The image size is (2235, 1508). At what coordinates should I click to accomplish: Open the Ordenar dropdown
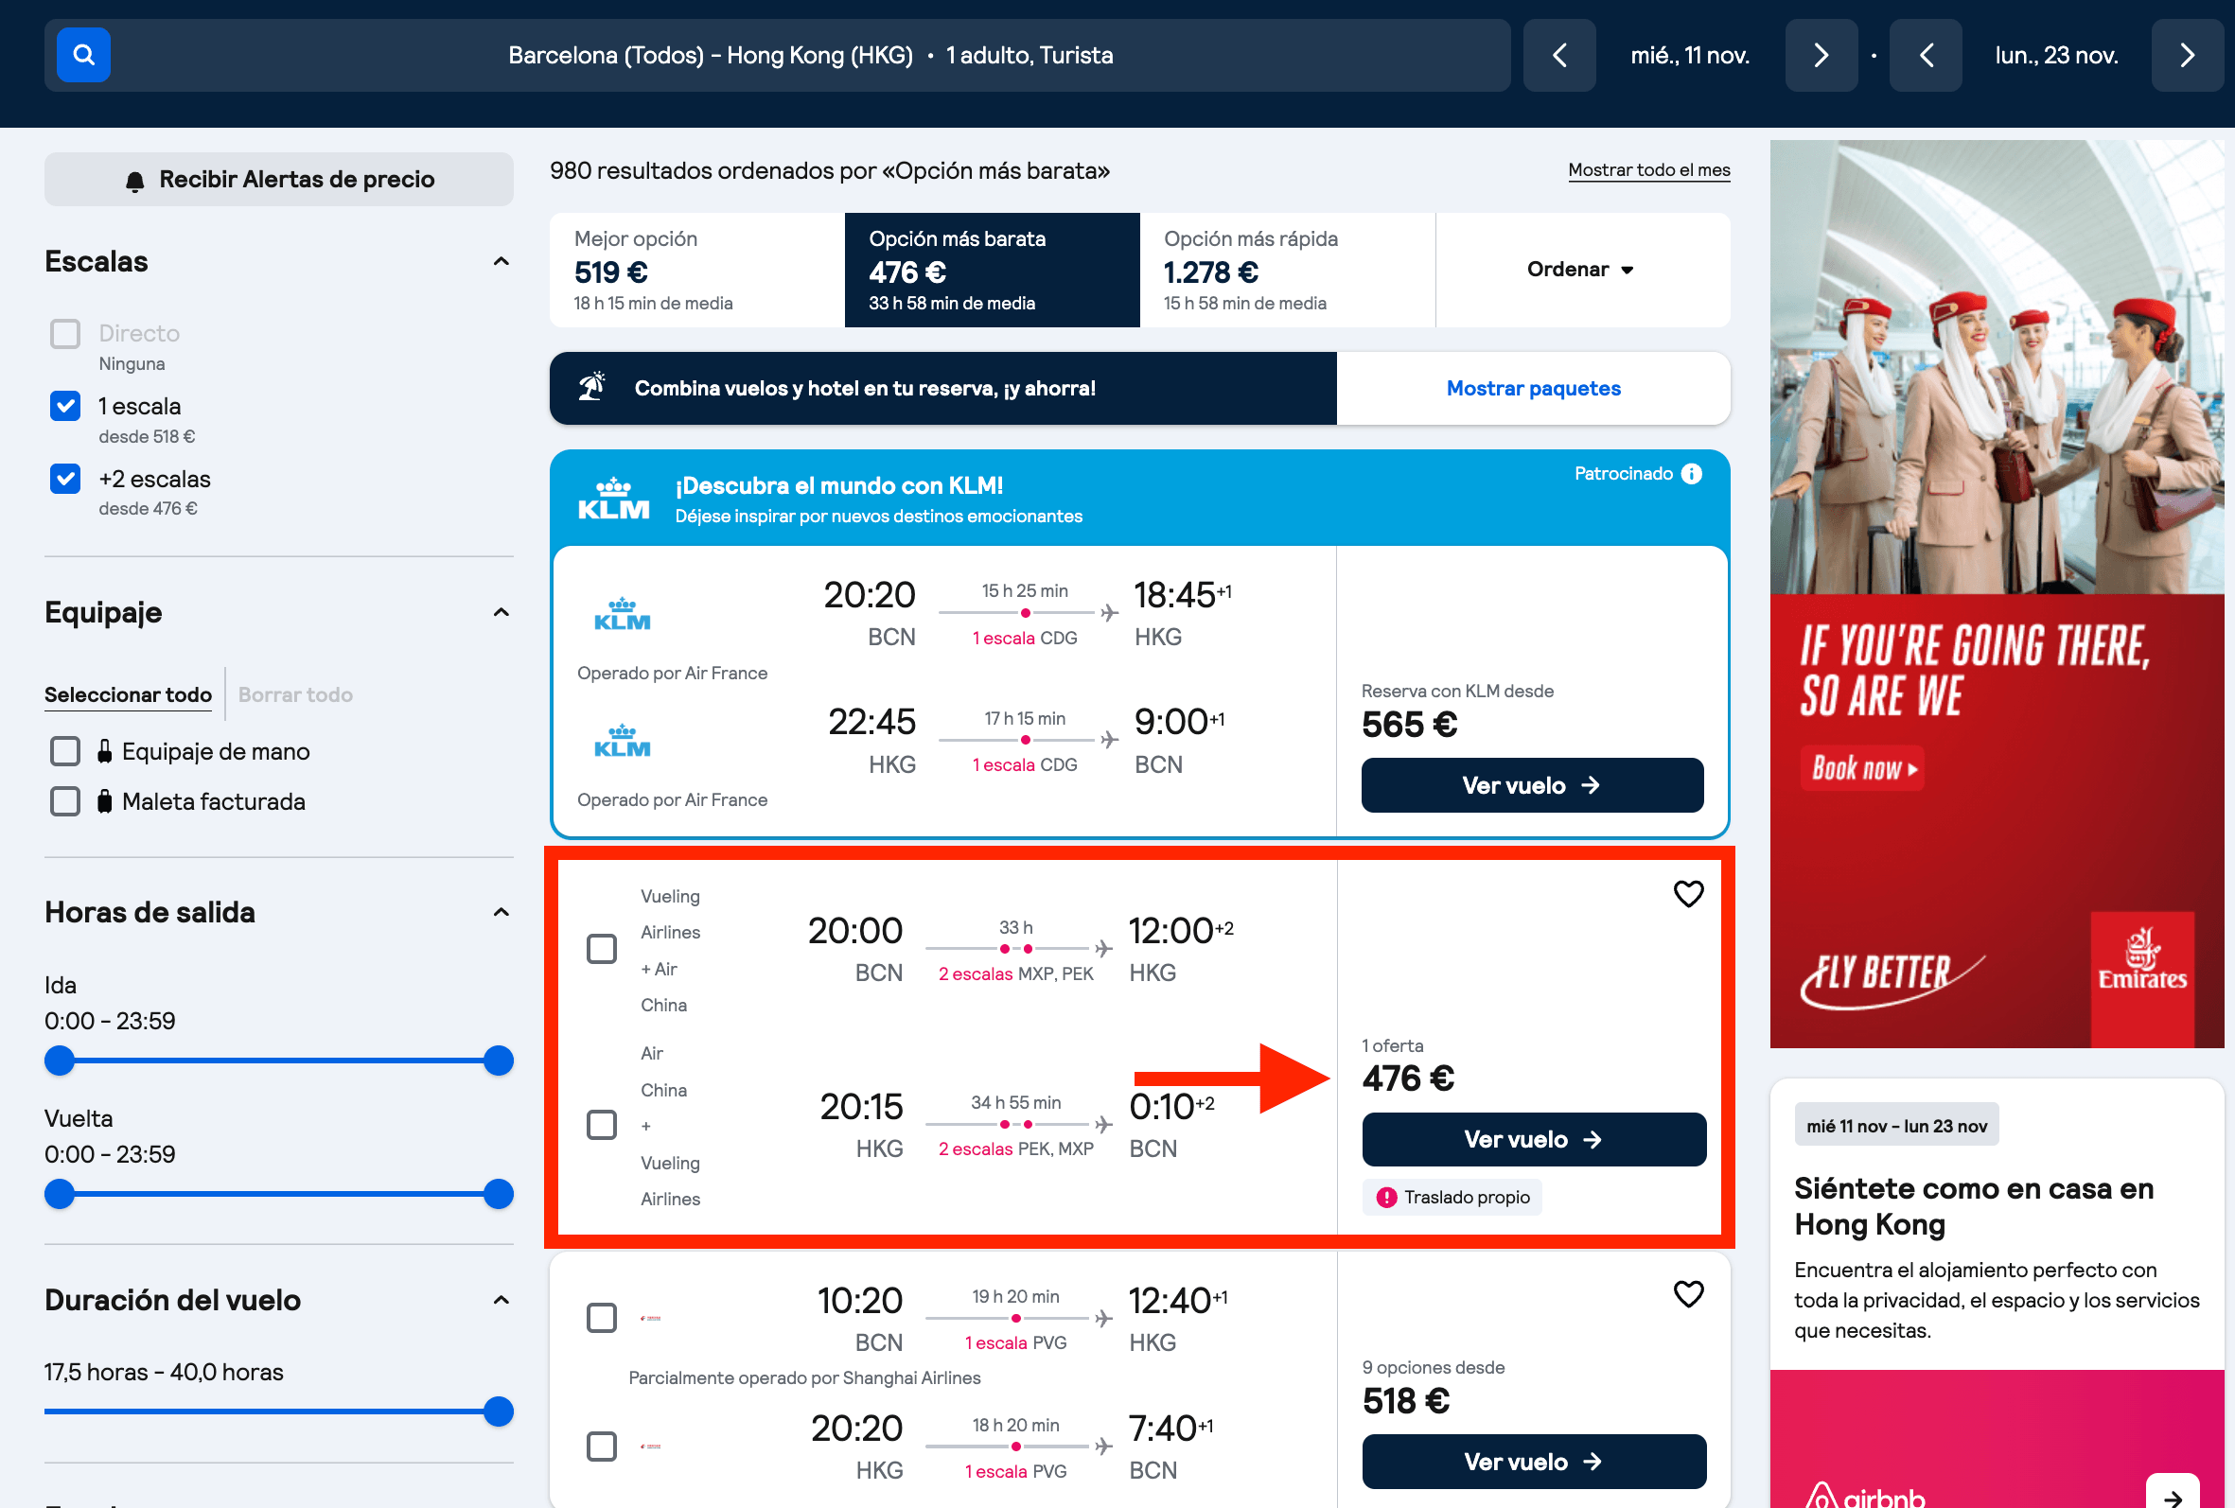(1583, 271)
